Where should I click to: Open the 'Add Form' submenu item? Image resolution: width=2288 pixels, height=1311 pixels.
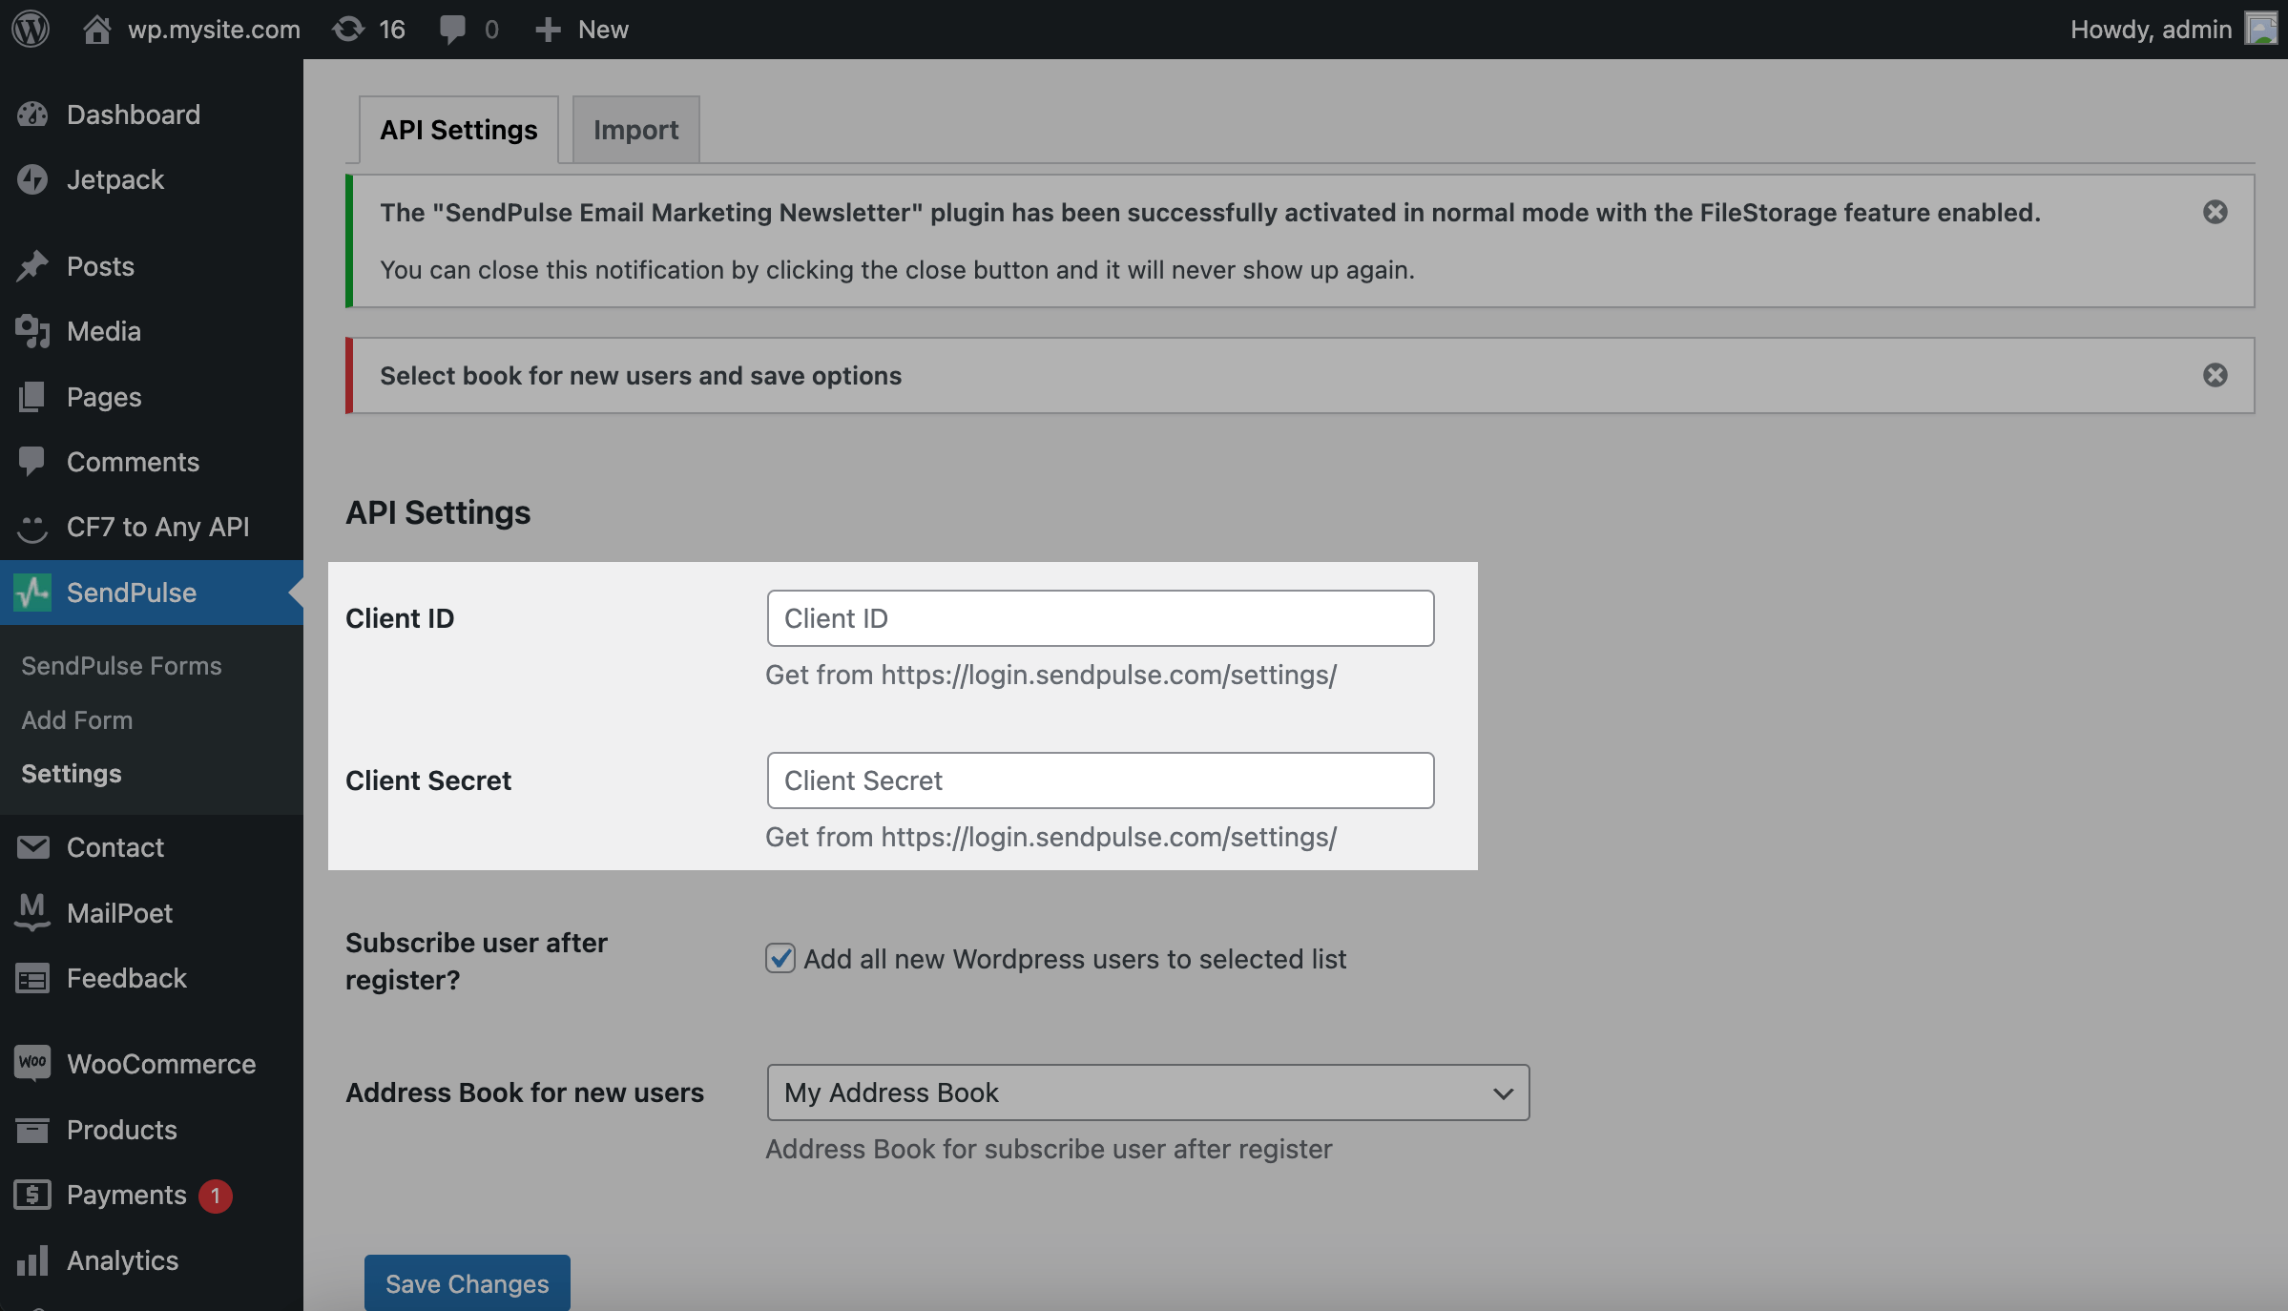76,720
